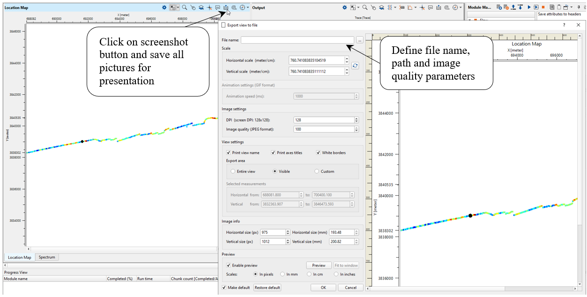This screenshot has height=297, width=587.
Task: Click the remove module icon in Module Manager
Action: point(506,7)
